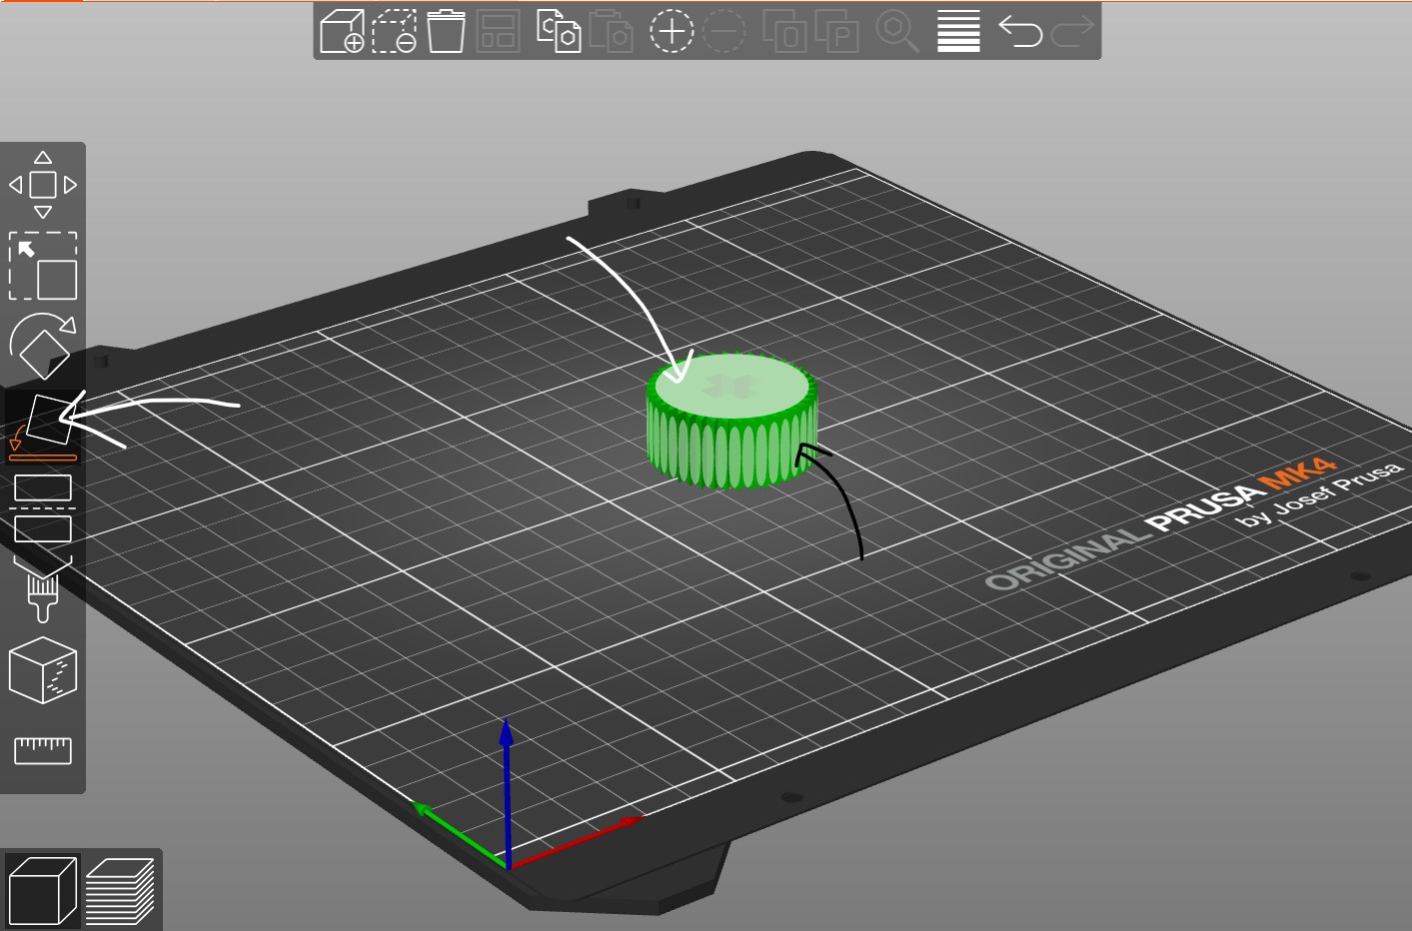Image resolution: width=1412 pixels, height=931 pixels.
Task: Click the Delete selected object icon
Action: point(395,31)
